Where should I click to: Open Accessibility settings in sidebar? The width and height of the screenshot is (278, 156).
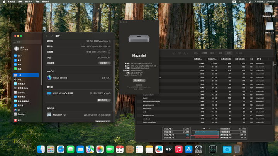pyautogui.click(x=26, y=97)
